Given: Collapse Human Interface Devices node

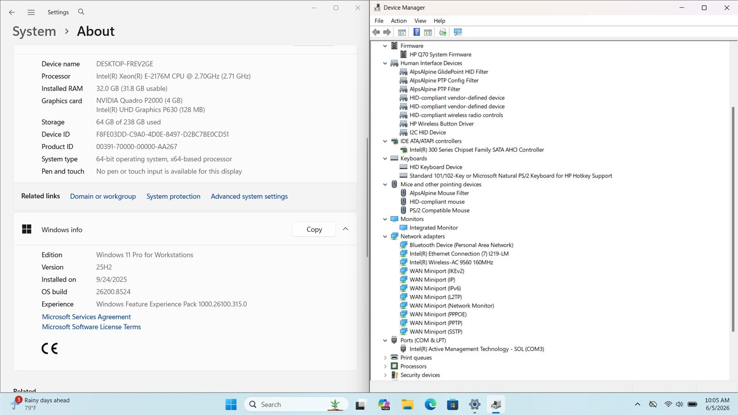Looking at the screenshot, I should click(385, 63).
